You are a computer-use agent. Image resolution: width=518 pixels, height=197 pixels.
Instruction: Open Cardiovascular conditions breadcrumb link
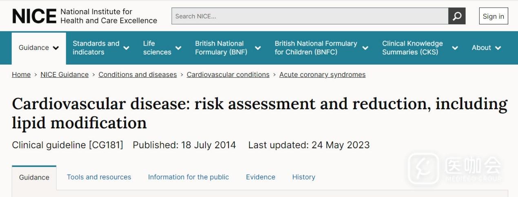[x=228, y=75]
